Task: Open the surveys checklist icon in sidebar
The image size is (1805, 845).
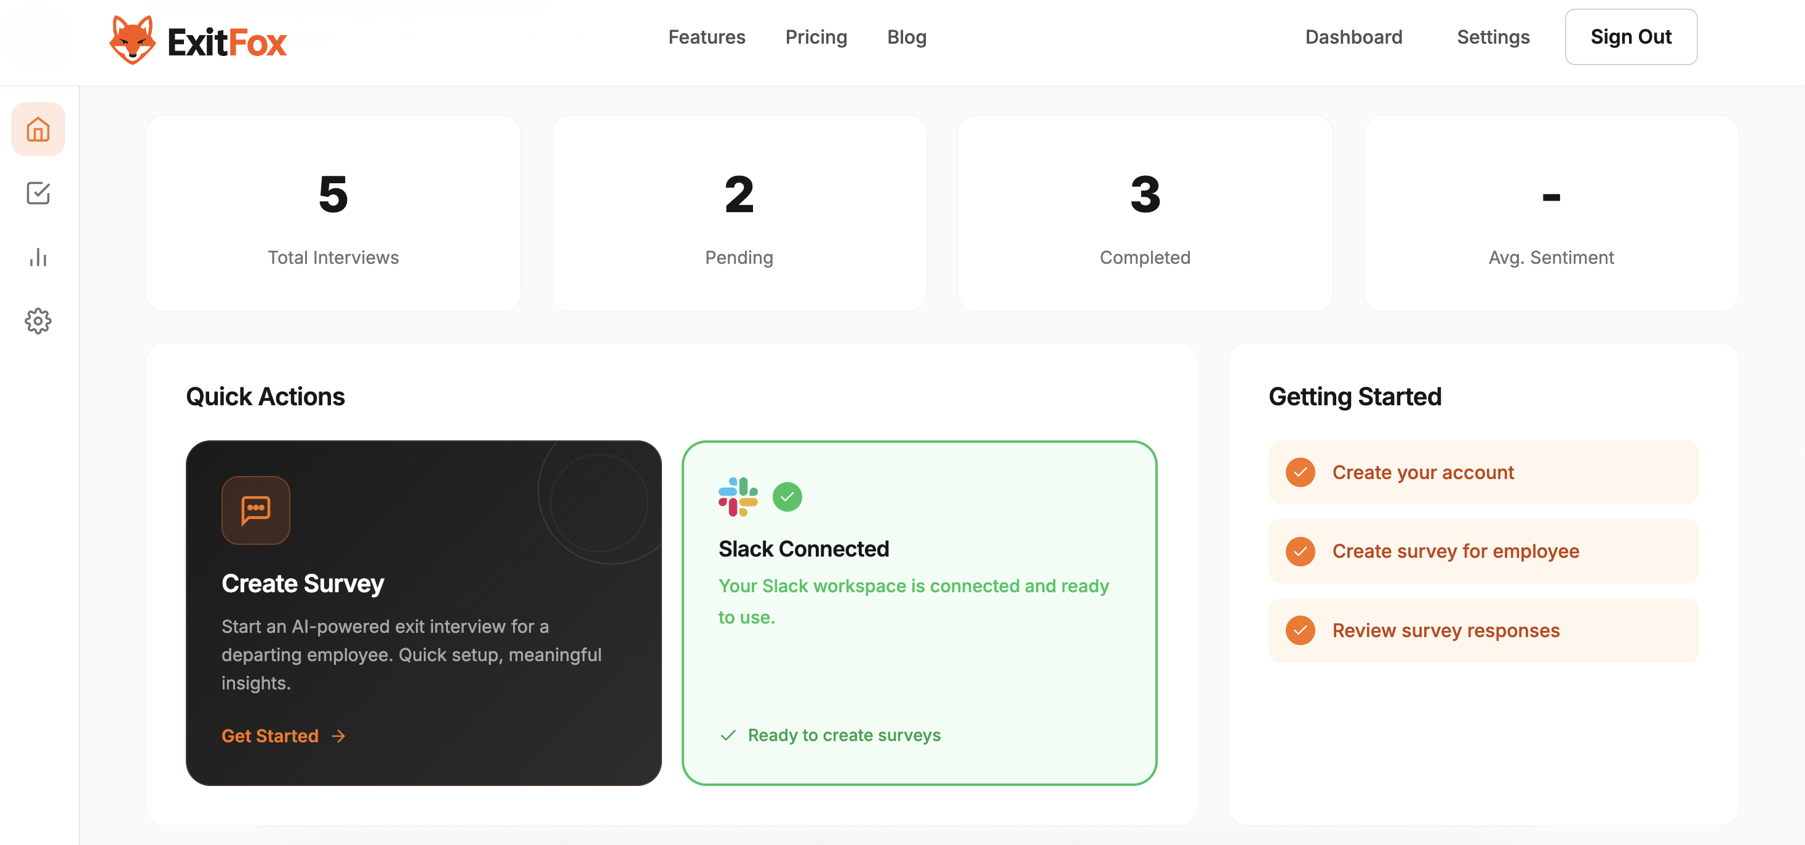Action: pyautogui.click(x=38, y=194)
